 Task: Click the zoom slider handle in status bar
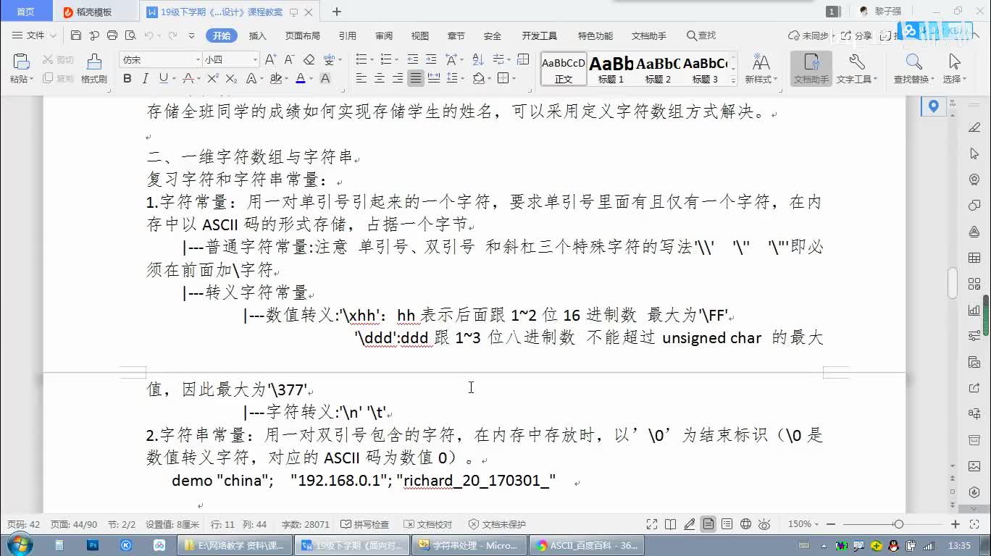coord(898,524)
